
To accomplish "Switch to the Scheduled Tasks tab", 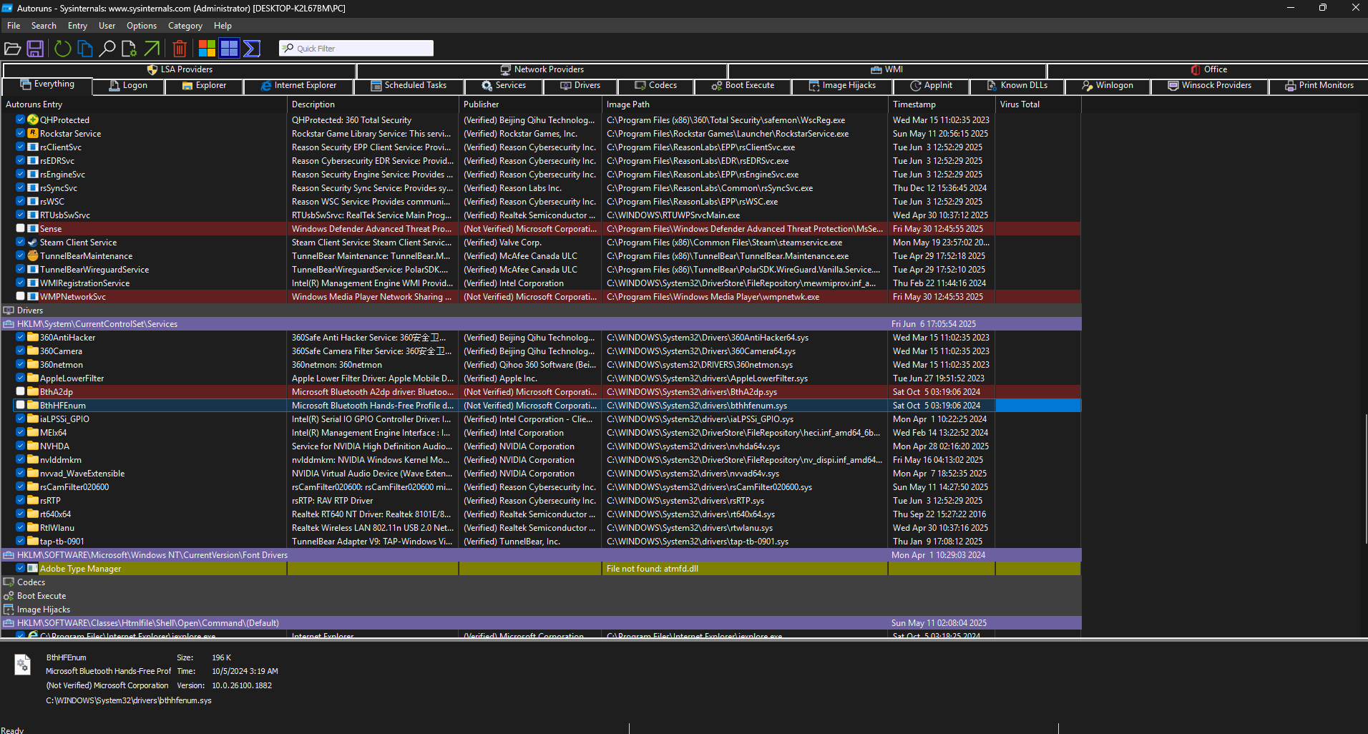I will [x=410, y=86].
